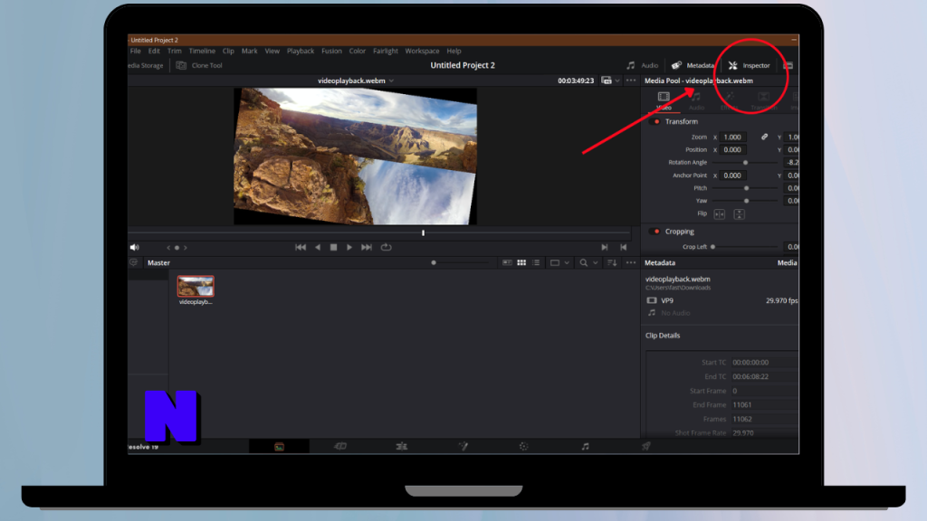
Task: Open viewer three-dot options menu
Action: (631, 81)
